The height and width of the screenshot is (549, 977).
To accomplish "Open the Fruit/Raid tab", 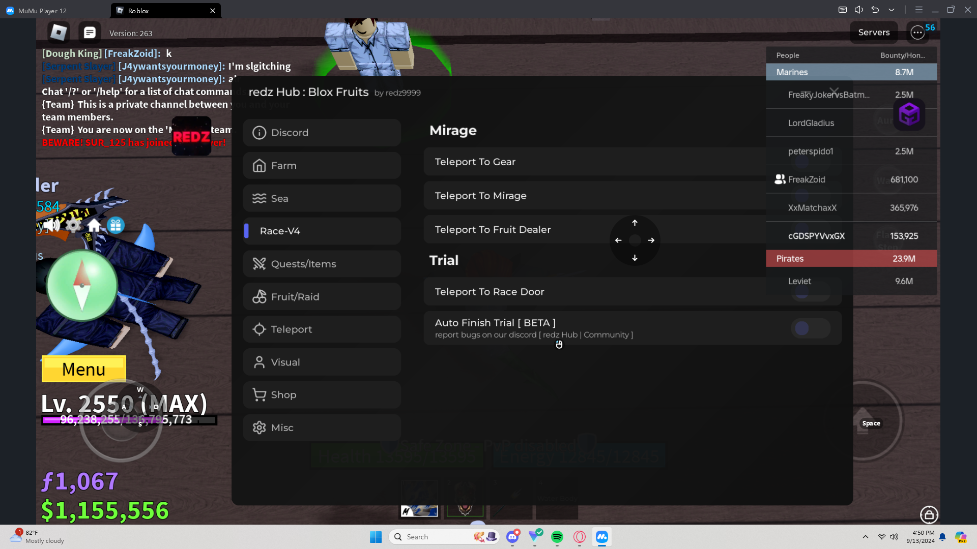I will coord(322,297).
